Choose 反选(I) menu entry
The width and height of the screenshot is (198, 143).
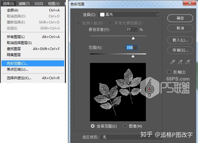[x=33, y=28]
